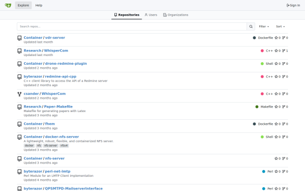Viewport: 305px width, 191px height.
Task: Select the nfs topic tag
Action: tap(39, 146)
